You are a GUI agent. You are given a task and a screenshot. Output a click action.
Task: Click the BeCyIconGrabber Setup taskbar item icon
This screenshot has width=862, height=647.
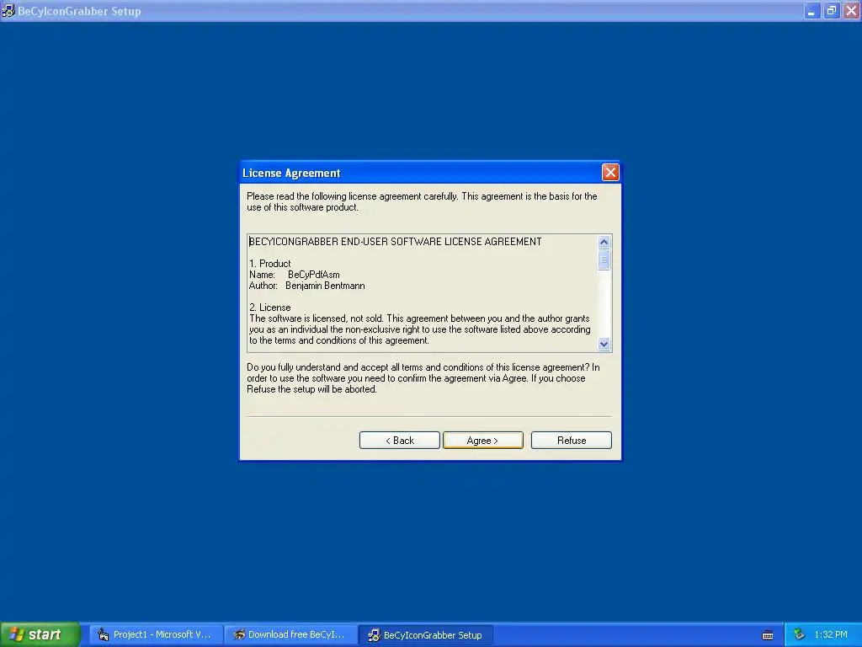coord(374,635)
